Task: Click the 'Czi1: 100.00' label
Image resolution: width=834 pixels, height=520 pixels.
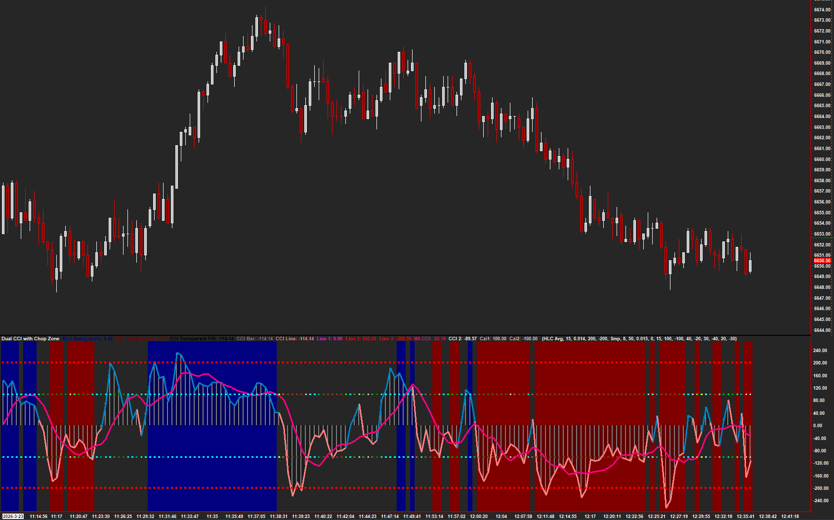Action: [493, 339]
